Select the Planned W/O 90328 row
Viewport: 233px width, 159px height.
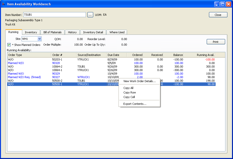[x=56, y=63]
